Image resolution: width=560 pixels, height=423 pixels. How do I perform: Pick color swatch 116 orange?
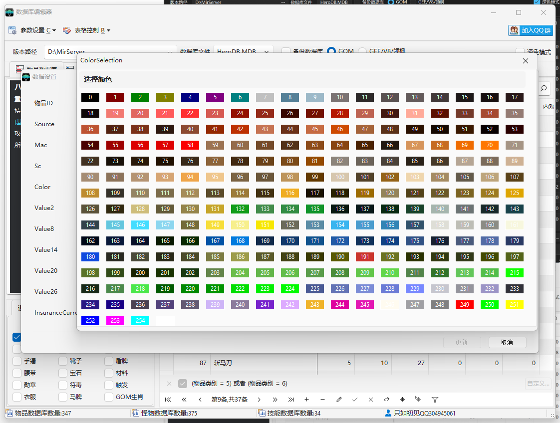290,193
